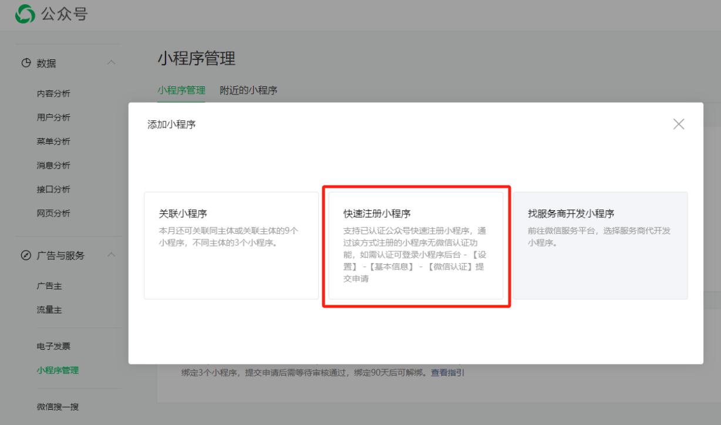The image size is (721, 425).
Task: Open 网页分析 in the sidebar
Action: click(x=53, y=213)
